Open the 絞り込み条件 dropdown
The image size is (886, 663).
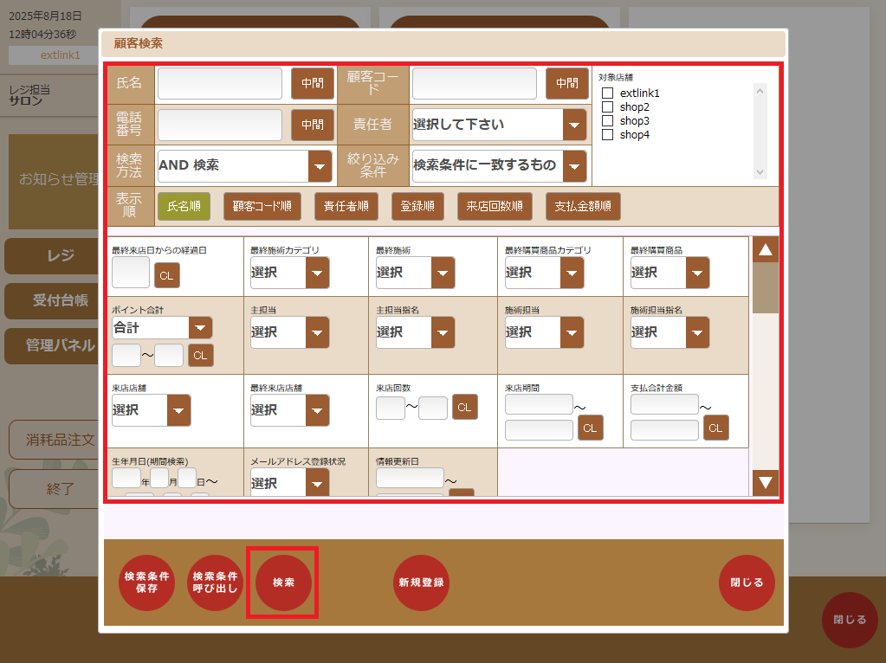pos(574,165)
